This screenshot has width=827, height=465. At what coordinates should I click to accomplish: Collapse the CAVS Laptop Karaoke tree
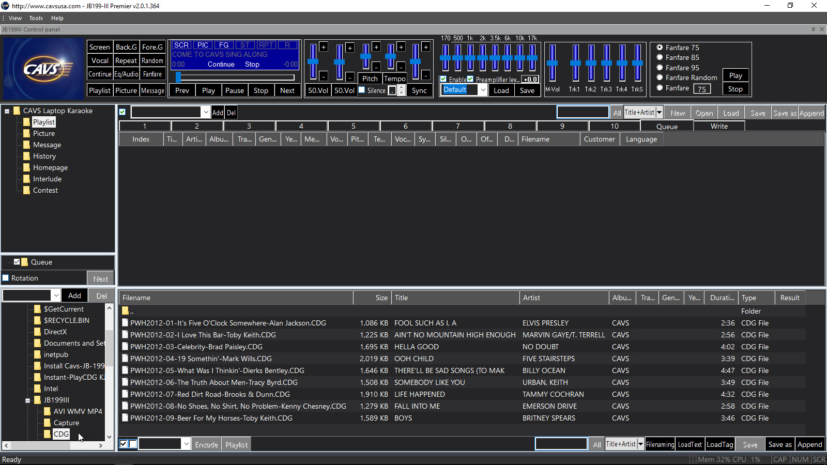7,111
